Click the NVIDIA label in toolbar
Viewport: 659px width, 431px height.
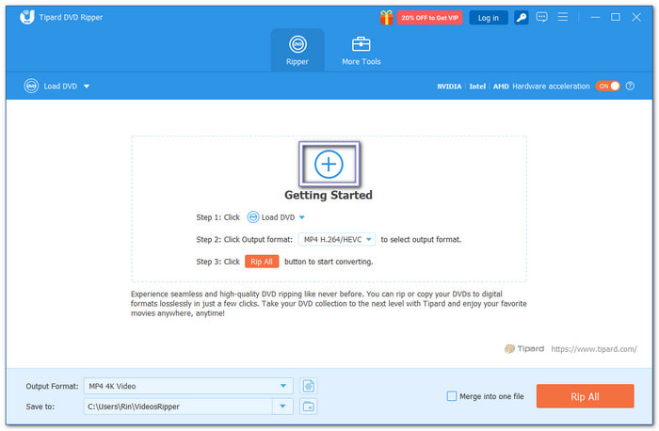pyautogui.click(x=449, y=87)
